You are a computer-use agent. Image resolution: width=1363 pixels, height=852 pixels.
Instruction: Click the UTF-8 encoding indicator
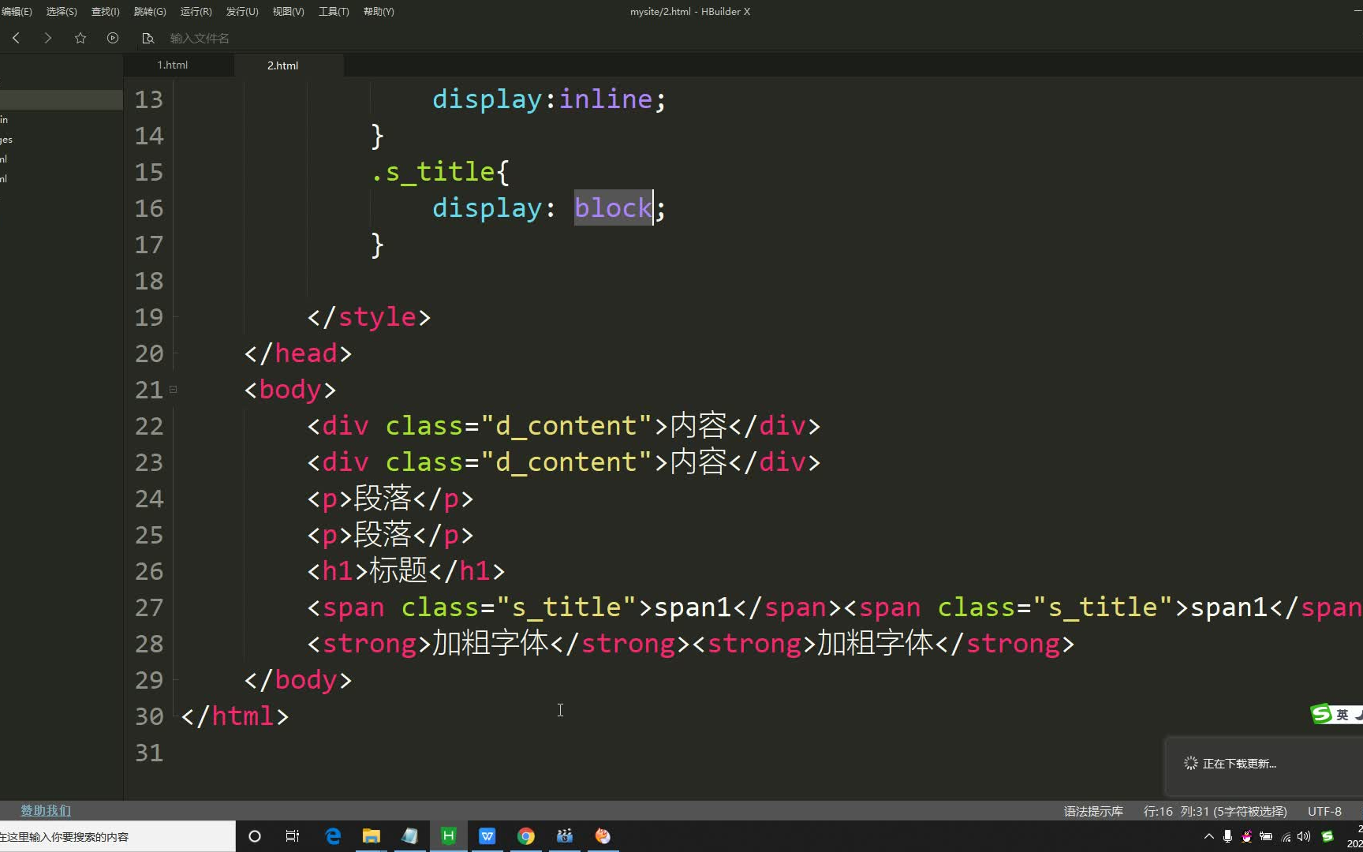tap(1324, 811)
